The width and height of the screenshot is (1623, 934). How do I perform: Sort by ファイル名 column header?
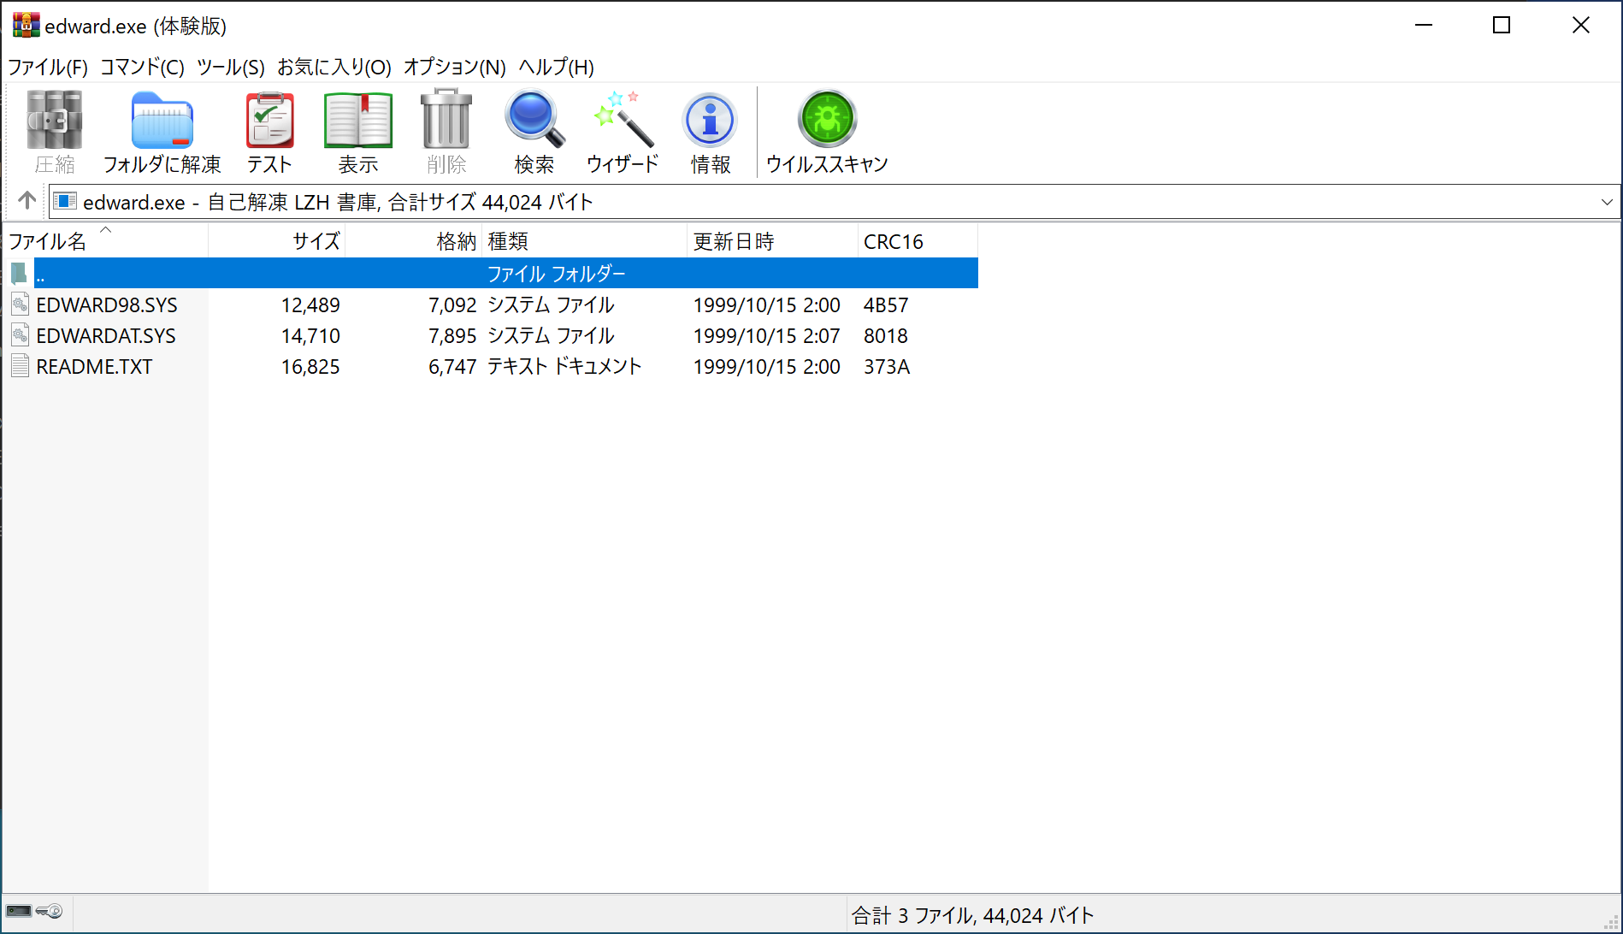[105, 240]
